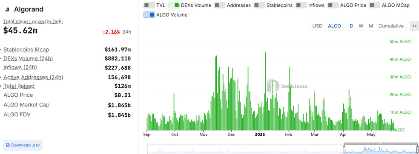Enable the ALGO Price series
The width and height of the screenshot is (419, 154).
[333, 5]
